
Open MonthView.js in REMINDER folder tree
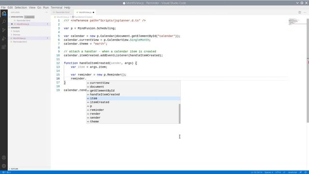tap(19, 38)
